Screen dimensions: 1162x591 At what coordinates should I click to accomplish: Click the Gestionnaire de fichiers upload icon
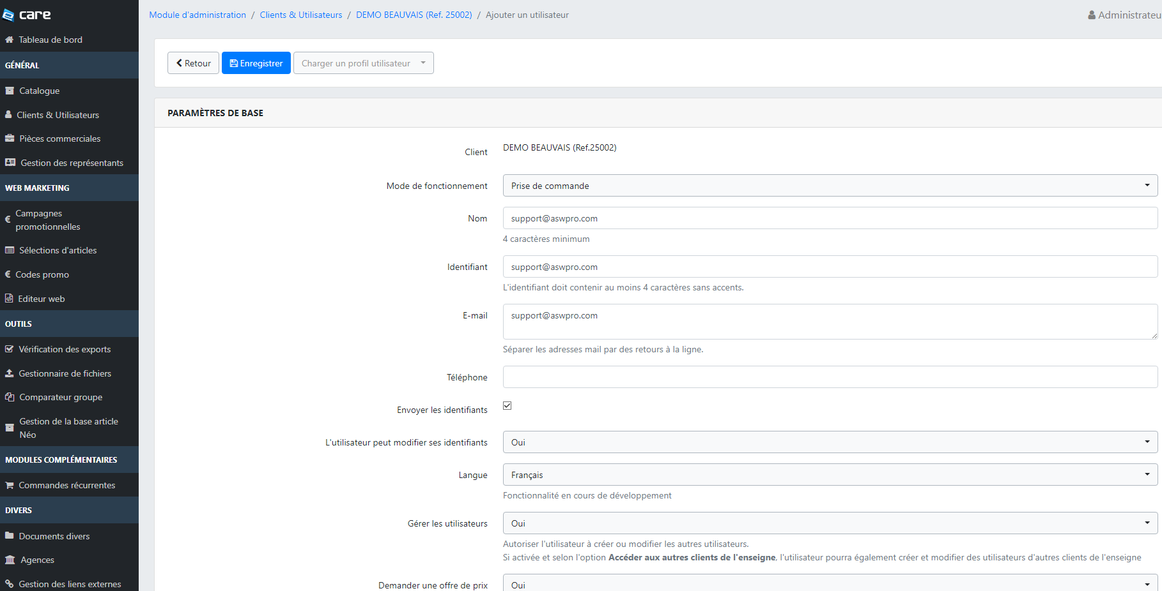(x=10, y=373)
